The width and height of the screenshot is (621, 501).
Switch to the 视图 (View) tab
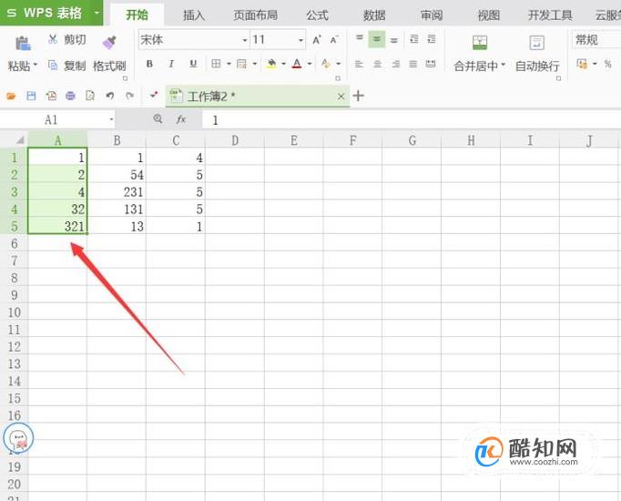489,15
